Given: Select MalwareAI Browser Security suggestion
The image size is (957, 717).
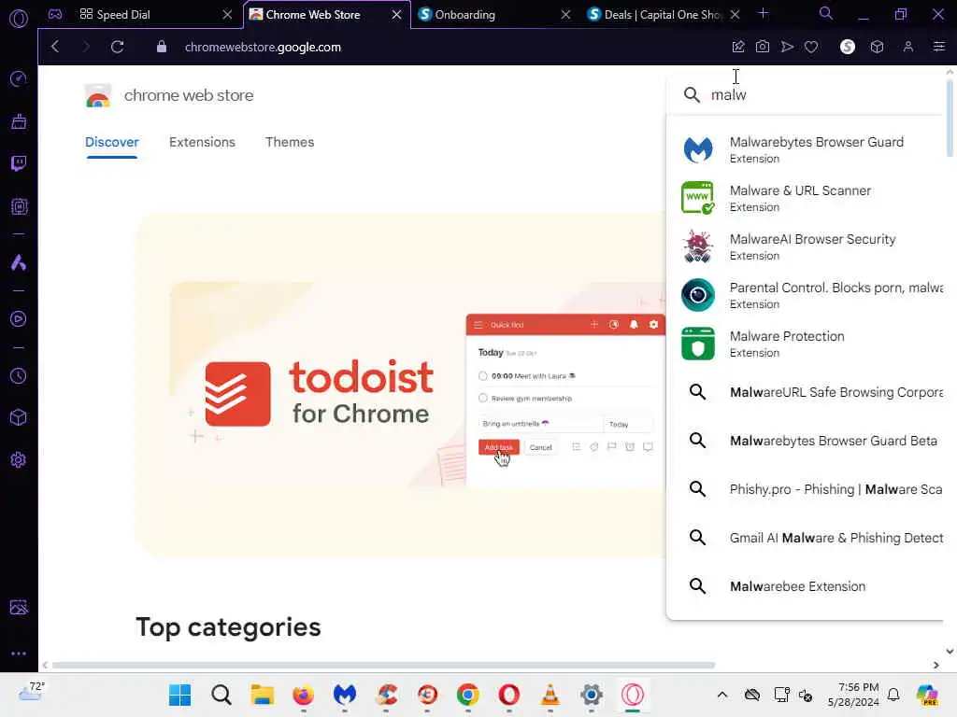Looking at the screenshot, I should [x=807, y=246].
